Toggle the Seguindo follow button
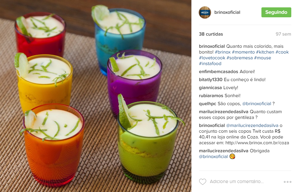Image resolution: width=299 pixels, height=192 pixels. [x=276, y=13]
